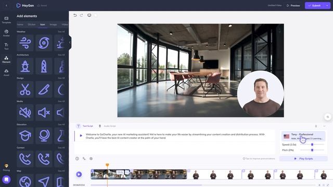Select the Text Script tab
Screen dimensions: 333x187
coord(85,126)
